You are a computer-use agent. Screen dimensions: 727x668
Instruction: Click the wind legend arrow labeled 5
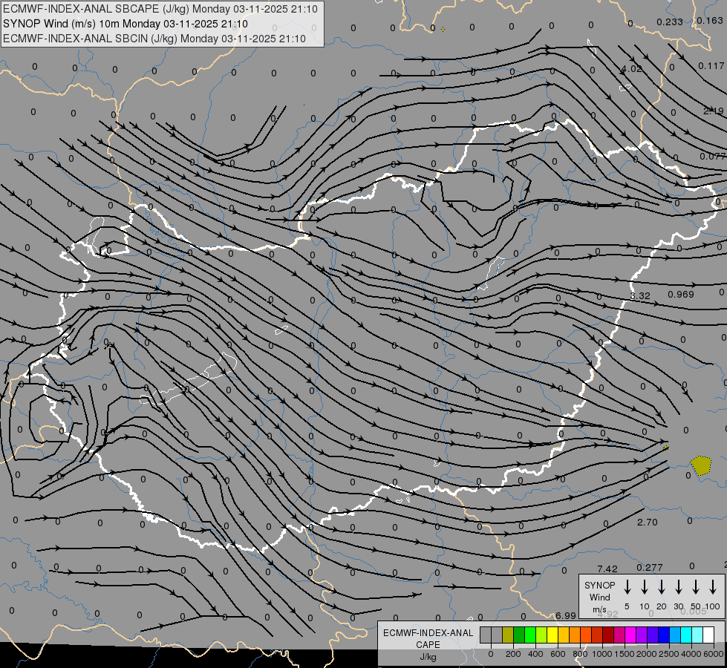pos(627,587)
